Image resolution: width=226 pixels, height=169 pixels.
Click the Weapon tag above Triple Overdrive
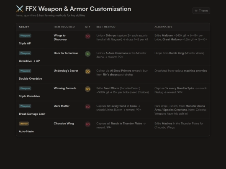point(25,88)
